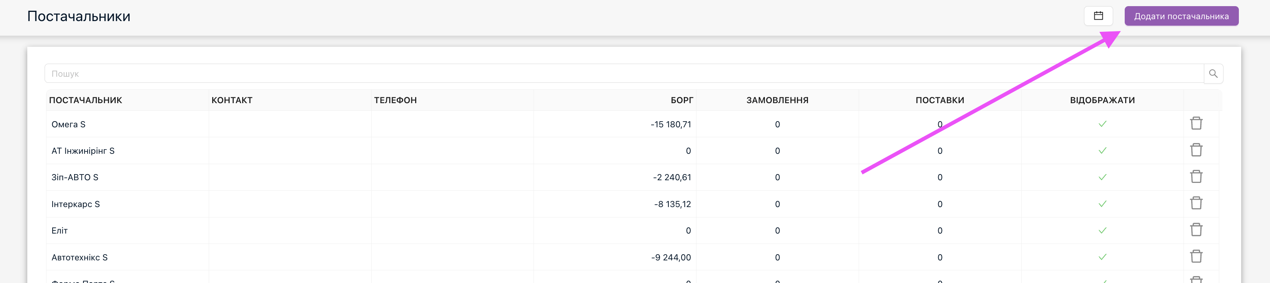
Task: Click Додати постачальника button
Action: click(1181, 16)
